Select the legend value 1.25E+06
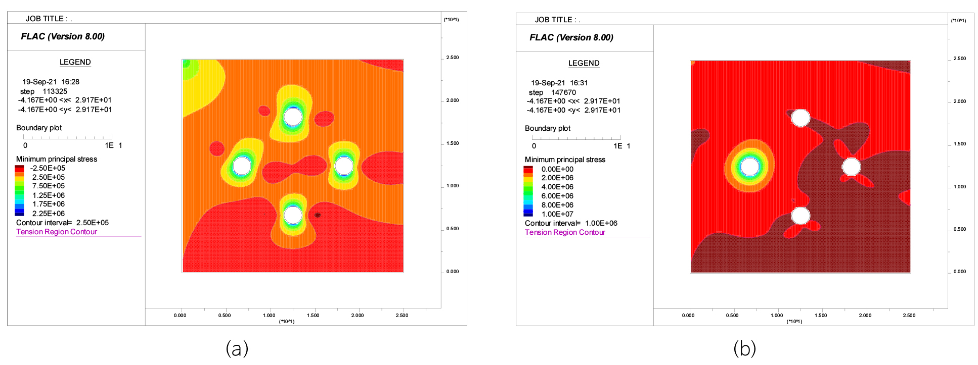Screen dimensions: 978x365 click(x=49, y=195)
